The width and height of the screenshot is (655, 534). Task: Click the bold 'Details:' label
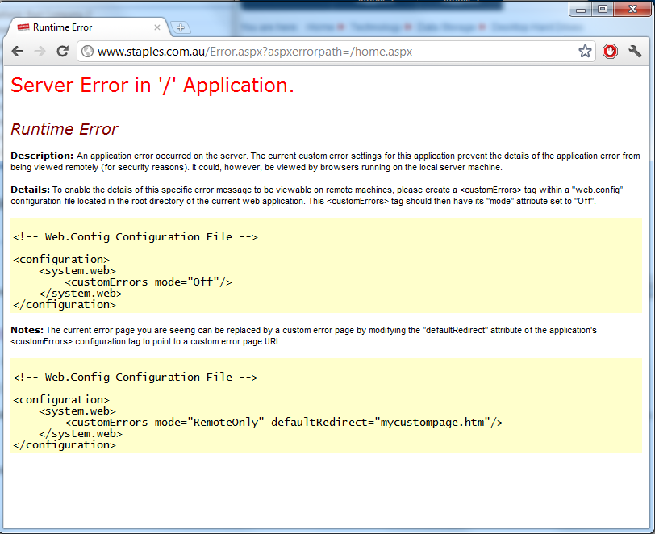pos(31,190)
